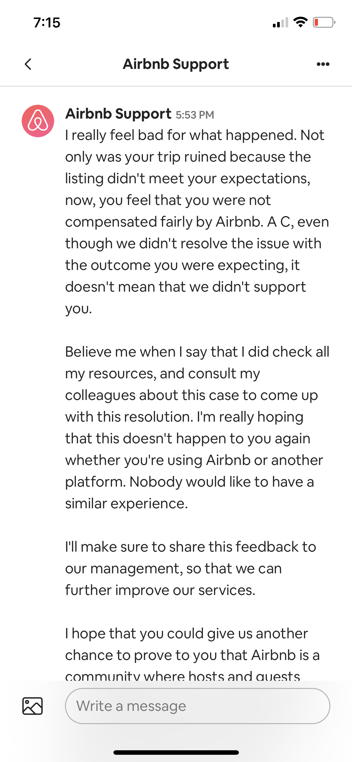Select paragraph starting 'I hope that you could'
The image size is (352, 762).
[x=193, y=653]
